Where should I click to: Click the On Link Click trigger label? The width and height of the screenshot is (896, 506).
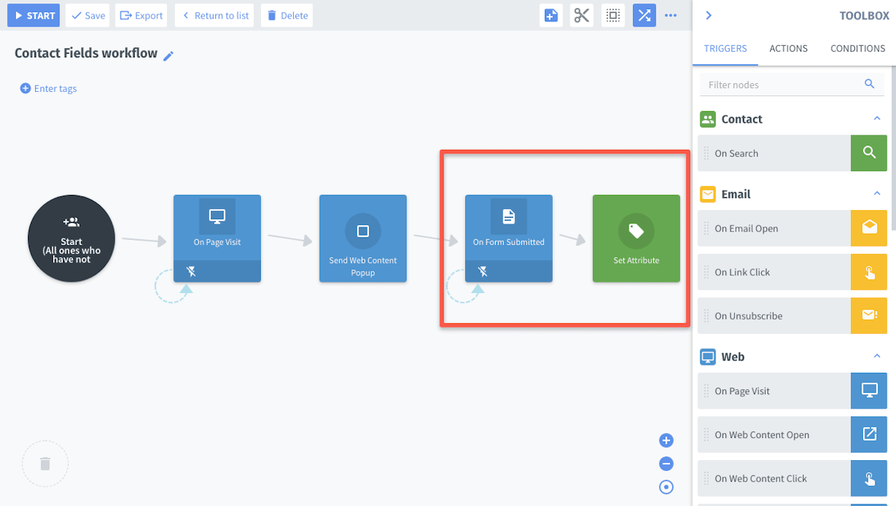(x=742, y=272)
